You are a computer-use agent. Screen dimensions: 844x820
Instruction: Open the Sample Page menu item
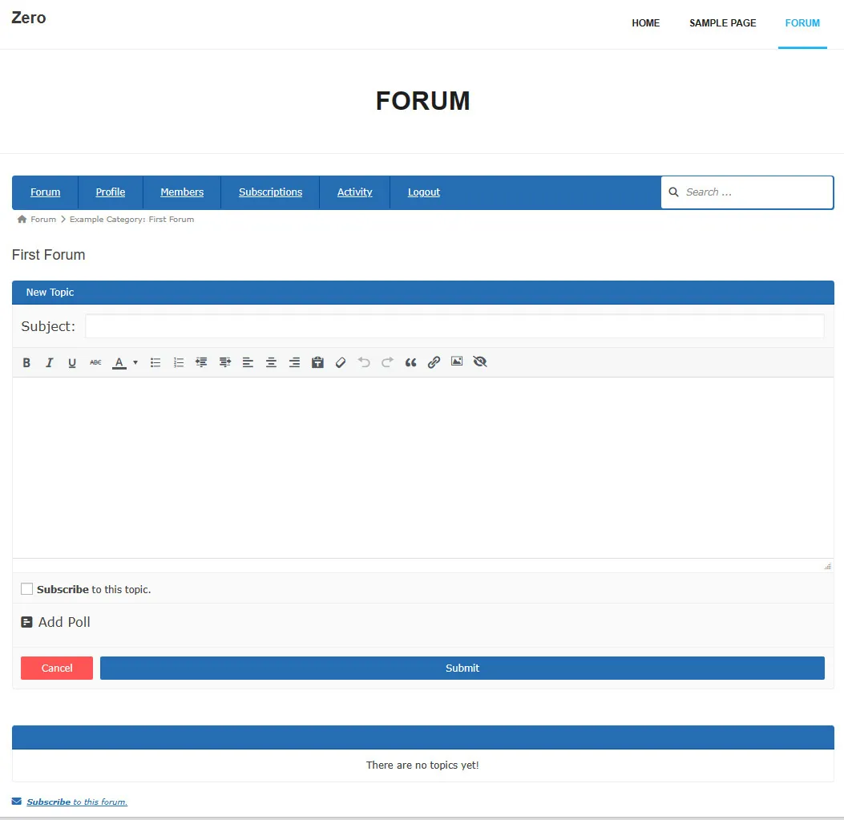(722, 23)
